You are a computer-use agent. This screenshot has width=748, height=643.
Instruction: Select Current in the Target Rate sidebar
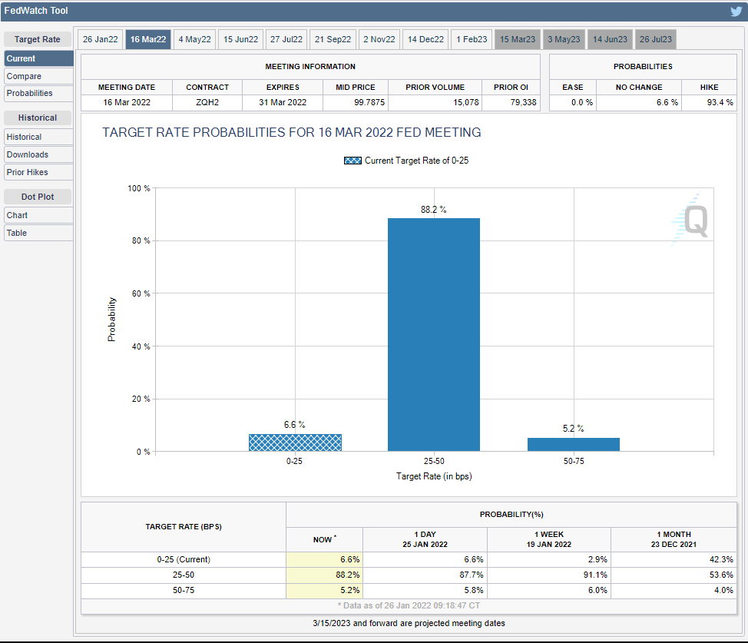point(38,58)
